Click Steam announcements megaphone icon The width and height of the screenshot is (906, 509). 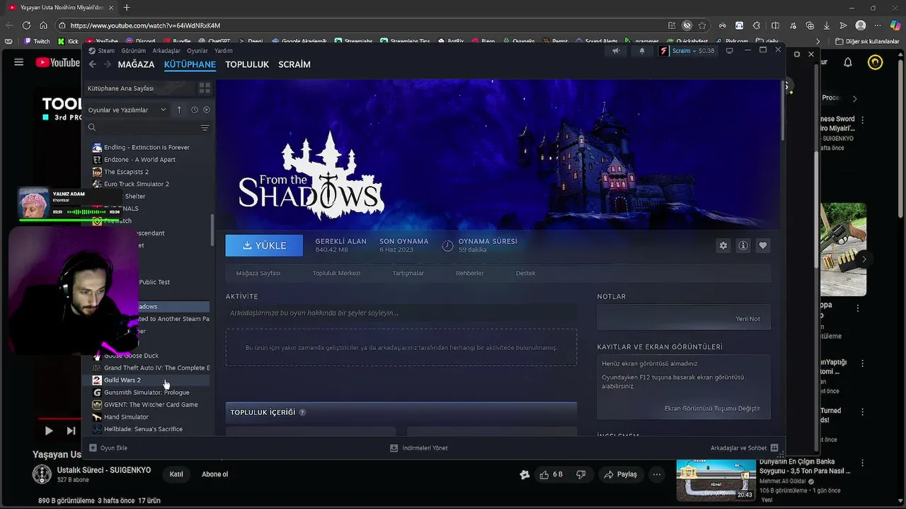click(x=616, y=51)
